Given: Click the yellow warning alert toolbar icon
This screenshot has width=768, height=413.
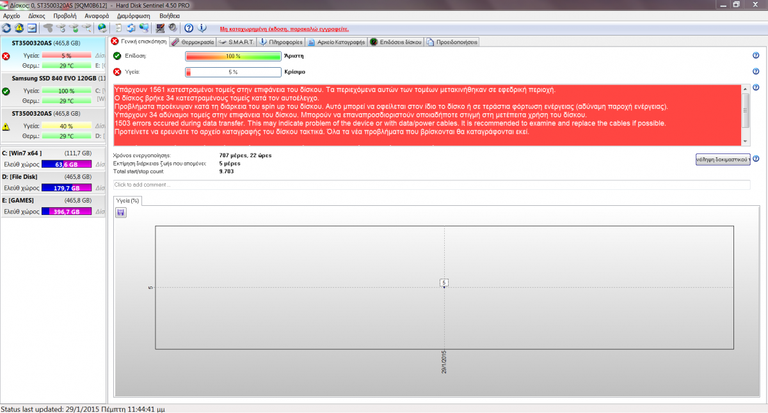Looking at the screenshot, I should tap(19, 28).
